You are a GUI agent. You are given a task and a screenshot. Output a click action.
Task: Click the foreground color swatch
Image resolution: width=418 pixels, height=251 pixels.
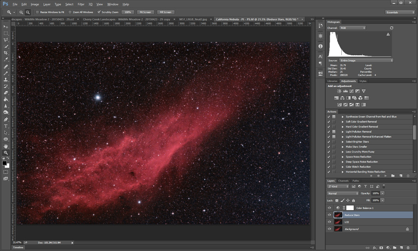5,163
